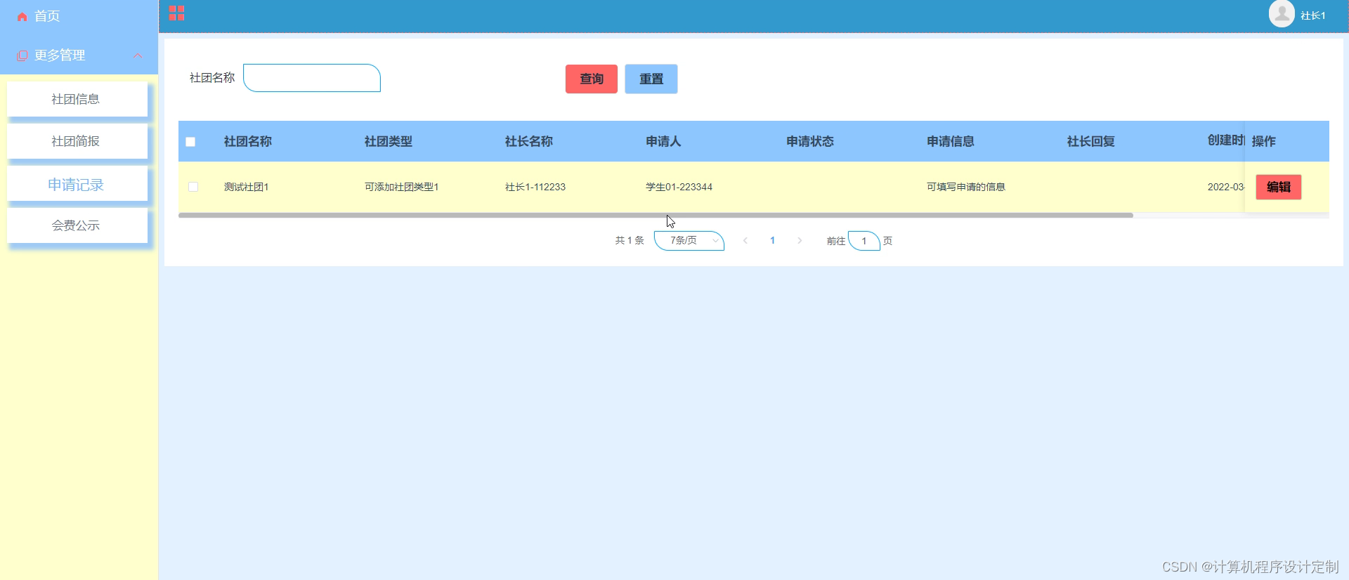Select page number 1

772,241
